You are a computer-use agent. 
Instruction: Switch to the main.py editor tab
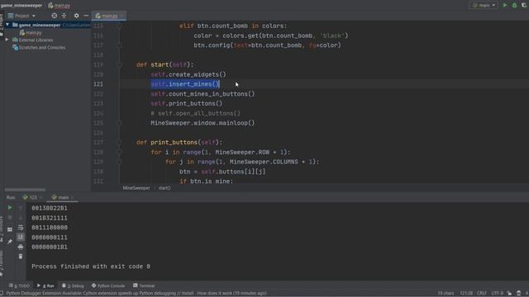(108, 16)
